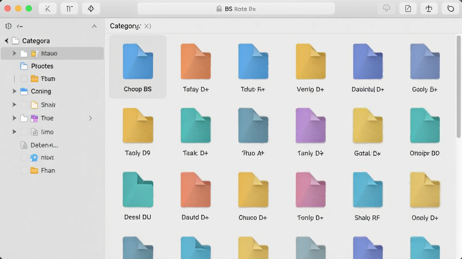This screenshot has height=259, width=462.
Task: Open the Gatal D+ yellow folder
Action: [x=368, y=125]
